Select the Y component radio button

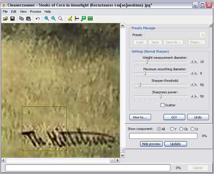tap(172, 129)
